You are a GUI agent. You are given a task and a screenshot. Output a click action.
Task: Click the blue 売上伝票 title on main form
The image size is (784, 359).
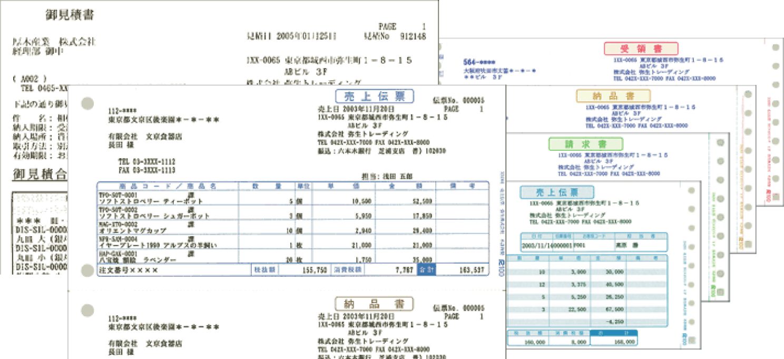374,96
